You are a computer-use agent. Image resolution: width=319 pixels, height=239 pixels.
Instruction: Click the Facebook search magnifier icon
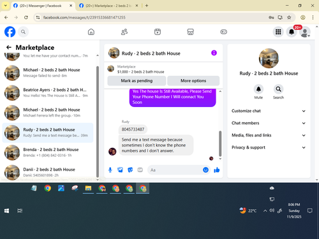(x=23, y=32)
